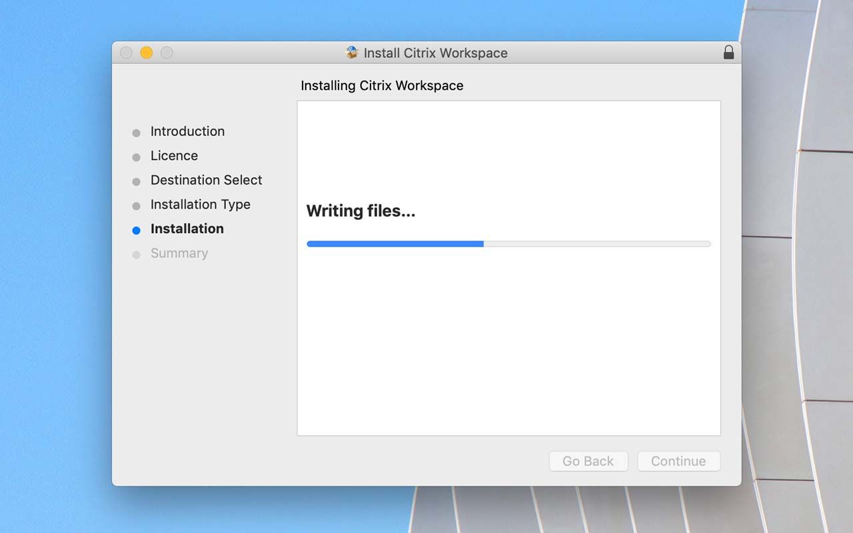Click the bullet dot beside Introduction
Viewport: 853px width, 533px height.
(137, 133)
